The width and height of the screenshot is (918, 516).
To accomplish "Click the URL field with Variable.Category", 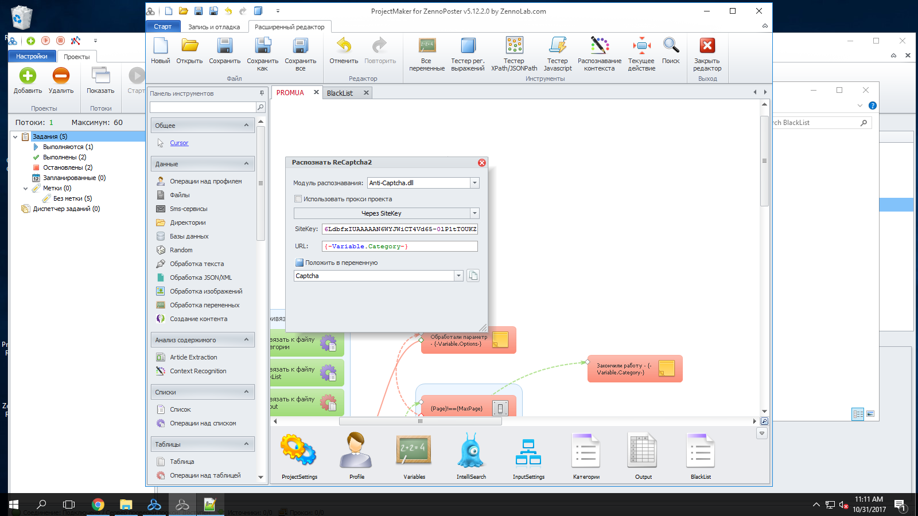I will 400,246.
